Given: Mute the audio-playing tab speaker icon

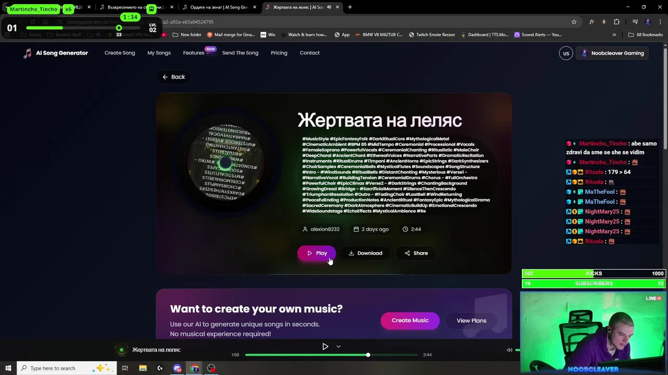Looking at the screenshot, I should [x=329, y=7].
